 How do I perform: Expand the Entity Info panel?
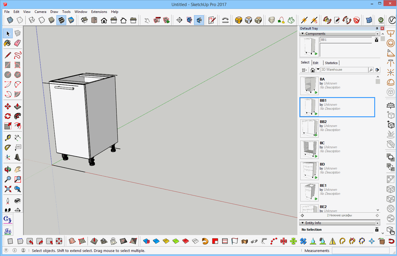coord(303,223)
